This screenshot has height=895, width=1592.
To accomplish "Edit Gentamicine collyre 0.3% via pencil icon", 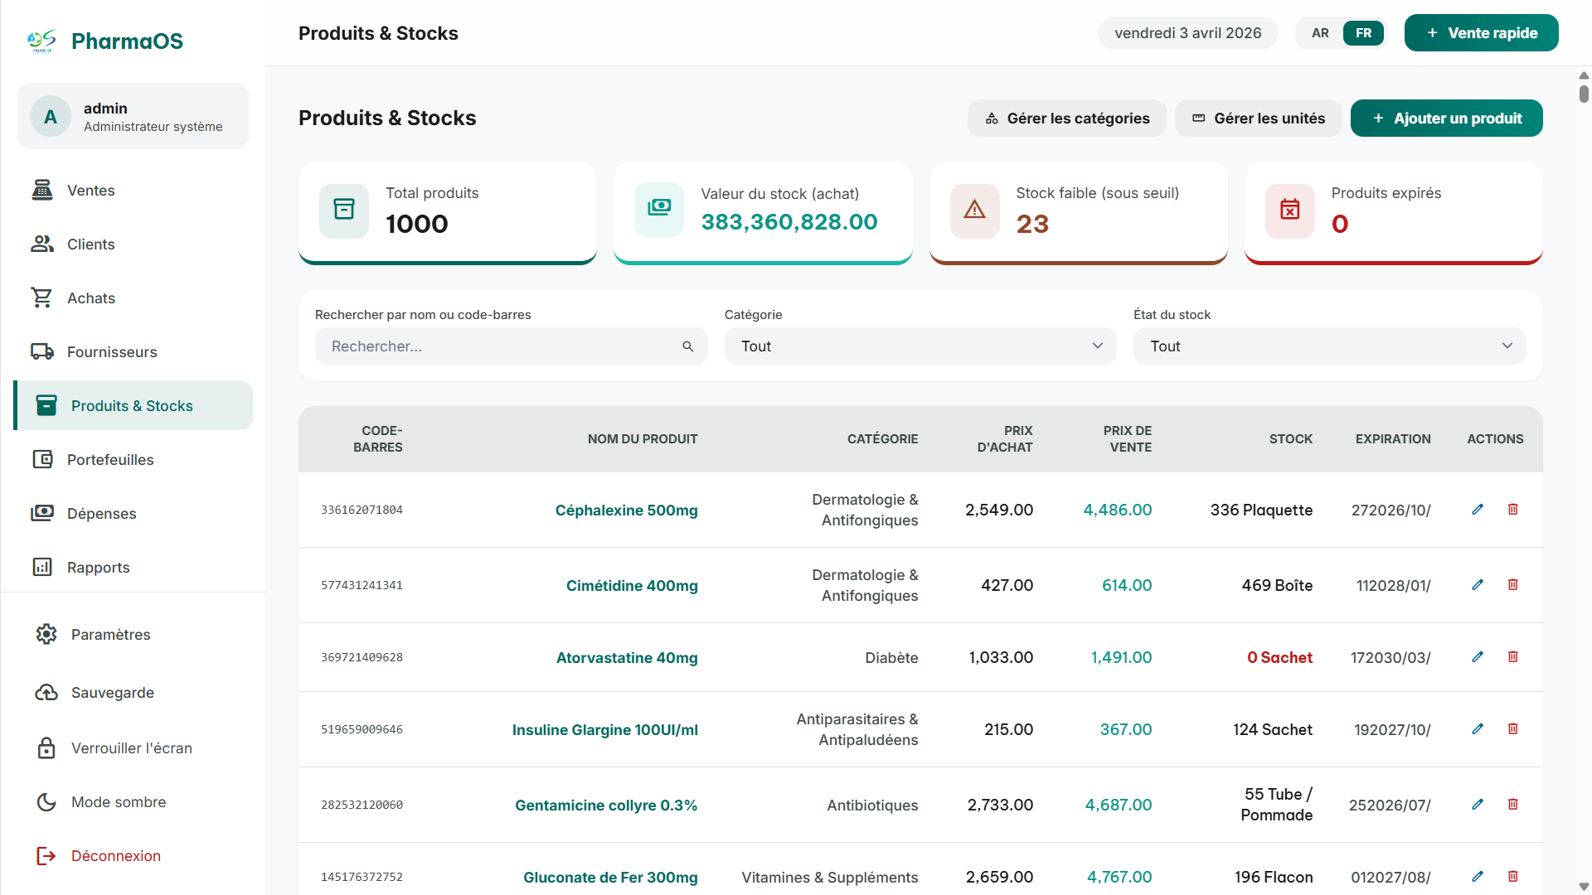I will [x=1478, y=805].
